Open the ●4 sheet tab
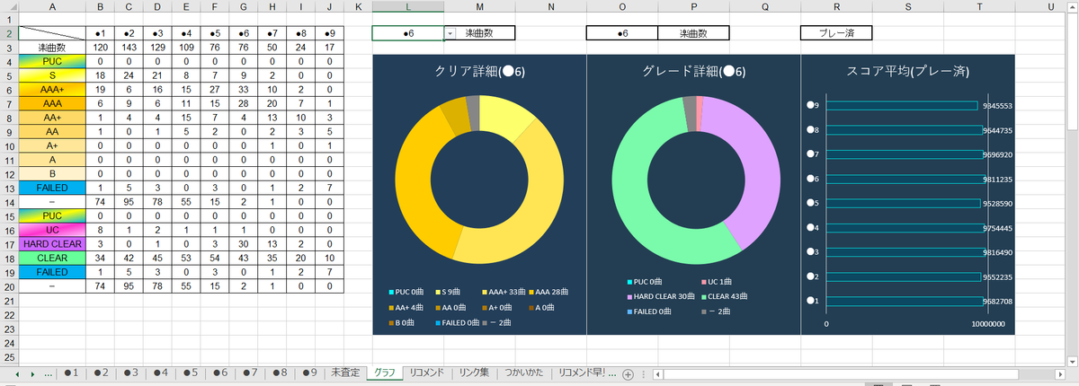1079x386 pixels. tap(160, 373)
